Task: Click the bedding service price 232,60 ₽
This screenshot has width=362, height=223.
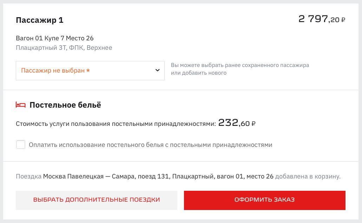Action: point(236,123)
